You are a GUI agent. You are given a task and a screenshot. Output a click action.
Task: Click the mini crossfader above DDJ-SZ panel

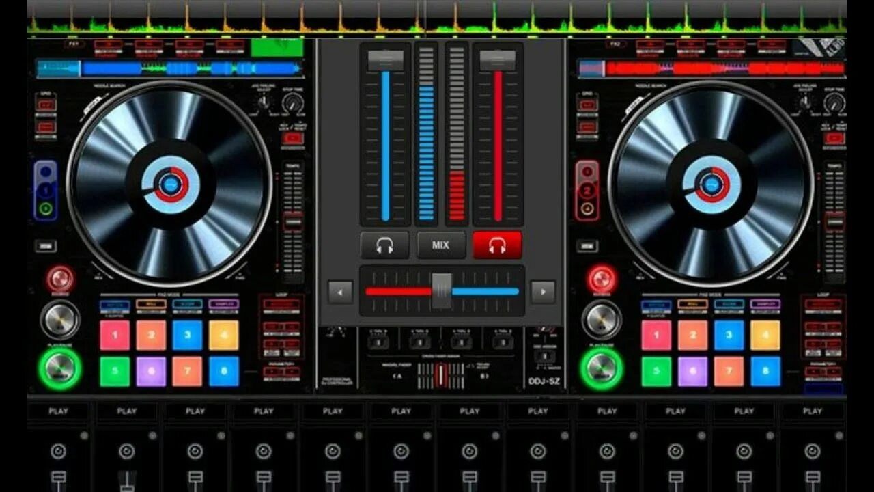pyautogui.click(x=441, y=375)
